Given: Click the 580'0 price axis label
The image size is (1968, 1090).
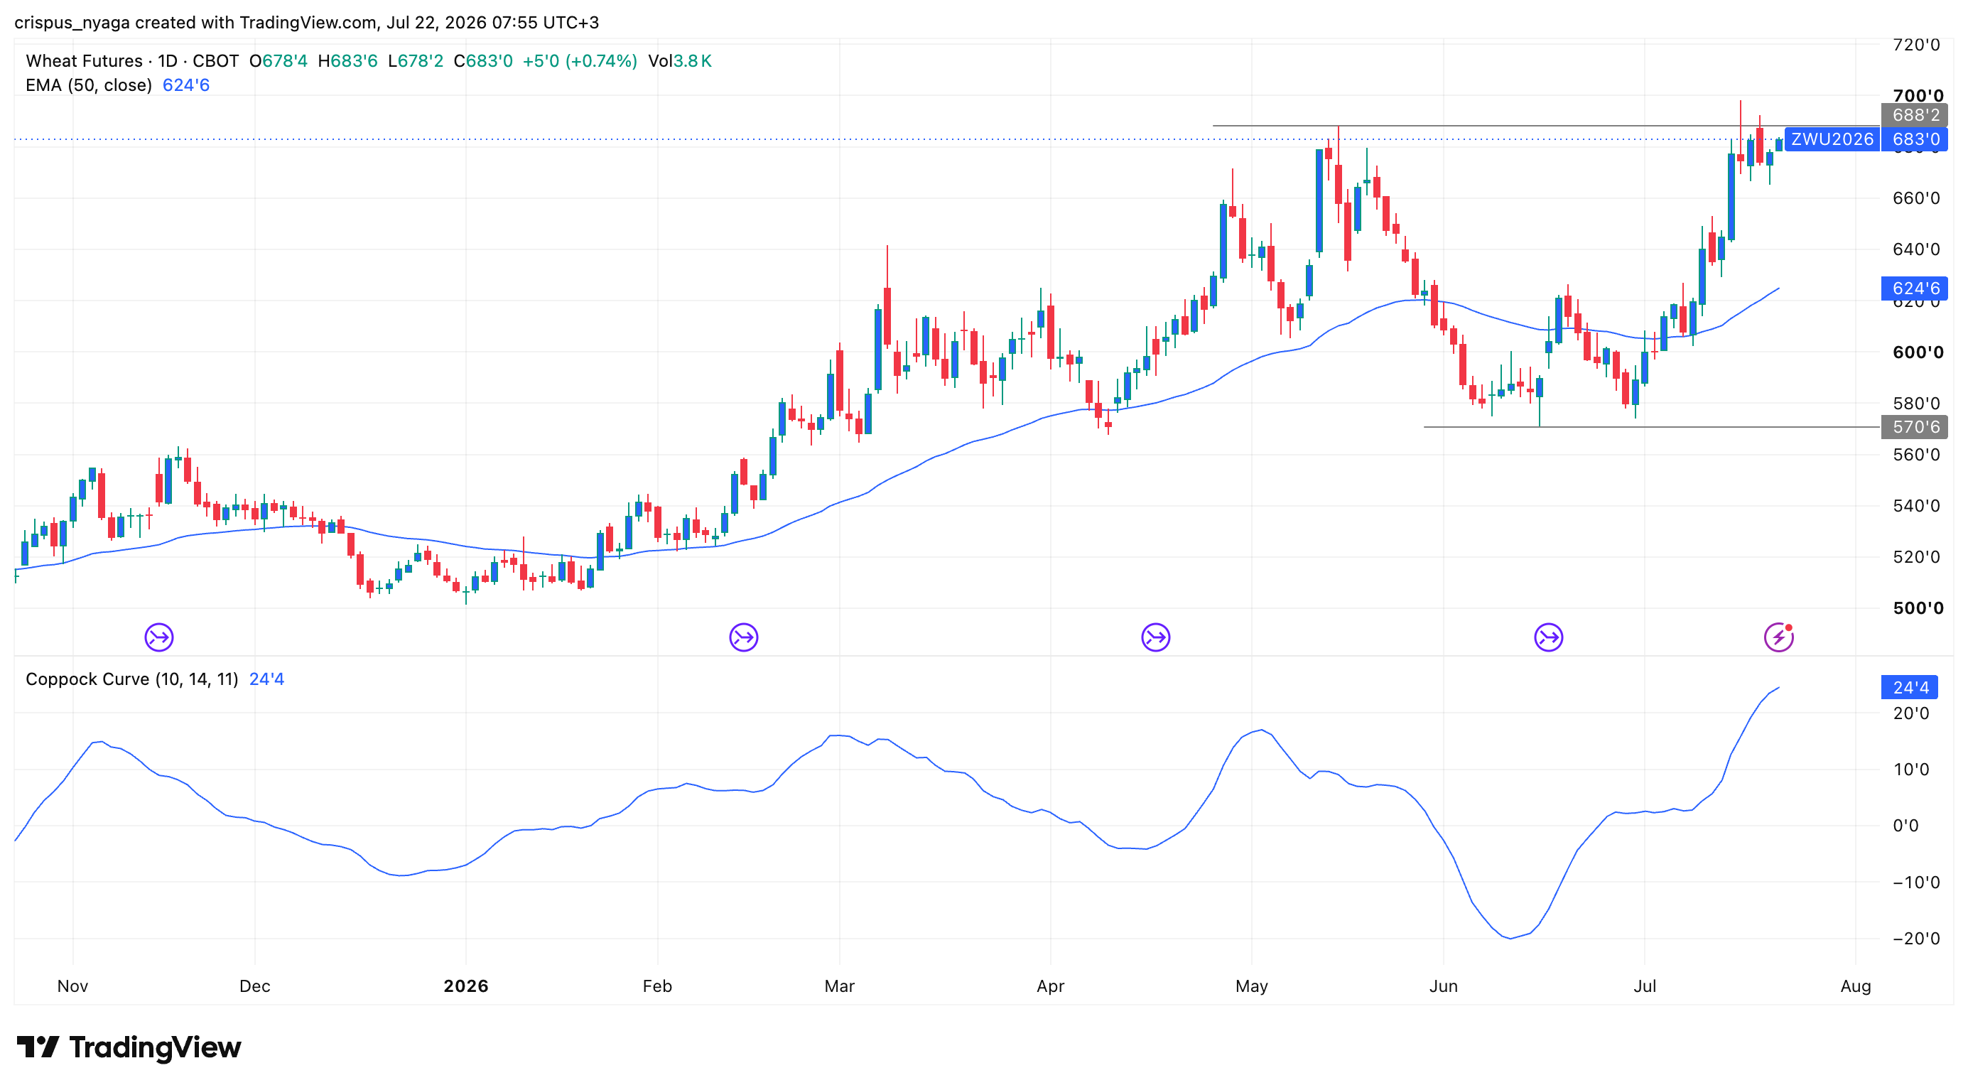Looking at the screenshot, I should pyautogui.click(x=1916, y=404).
